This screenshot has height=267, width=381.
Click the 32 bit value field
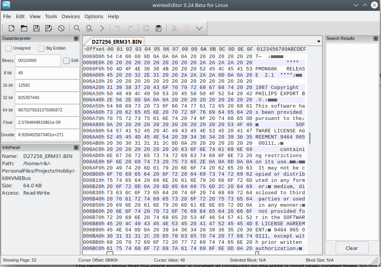47,98
